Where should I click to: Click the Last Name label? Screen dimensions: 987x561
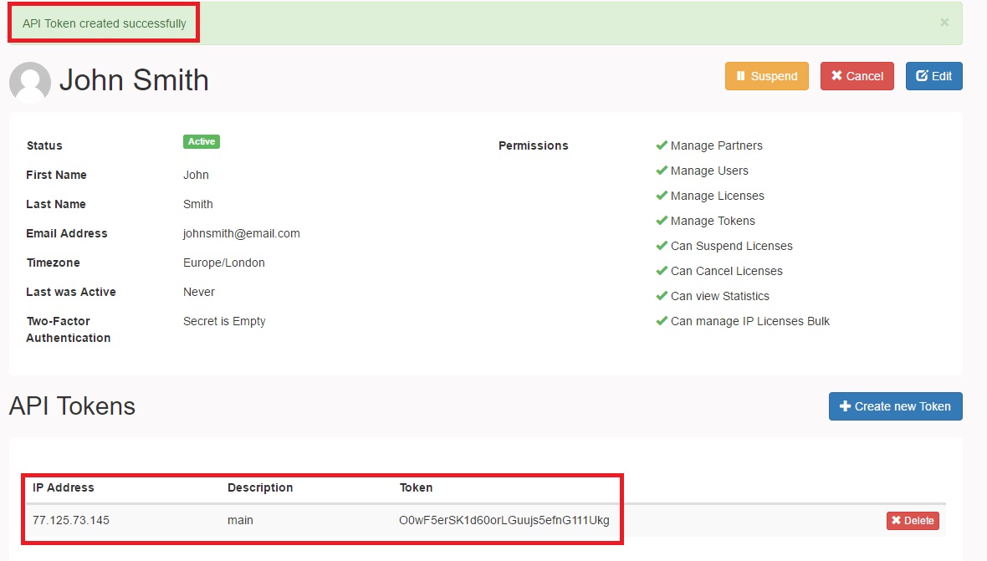pos(56,204)
